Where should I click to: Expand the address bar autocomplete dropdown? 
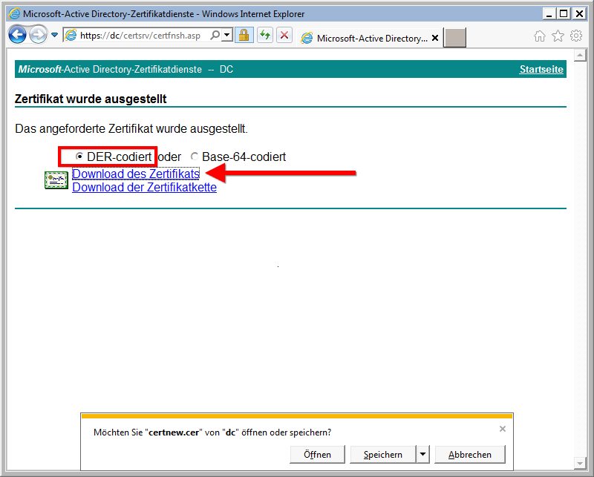click(226, 35)
